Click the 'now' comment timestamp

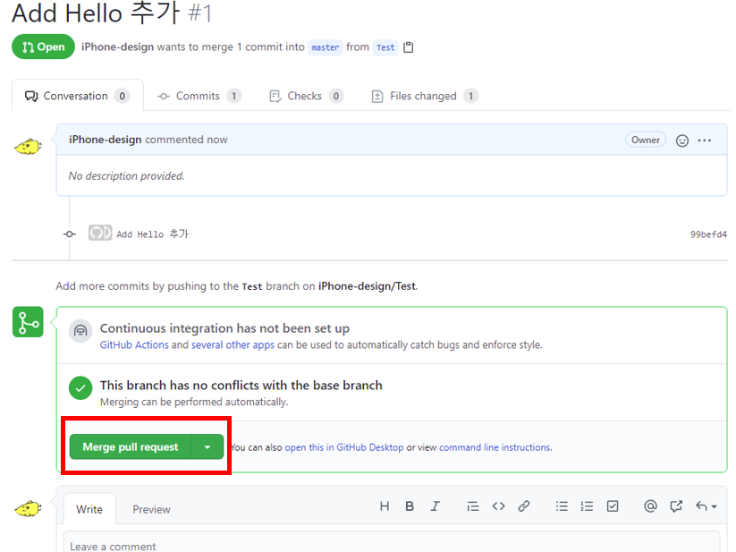click(216, 140)
